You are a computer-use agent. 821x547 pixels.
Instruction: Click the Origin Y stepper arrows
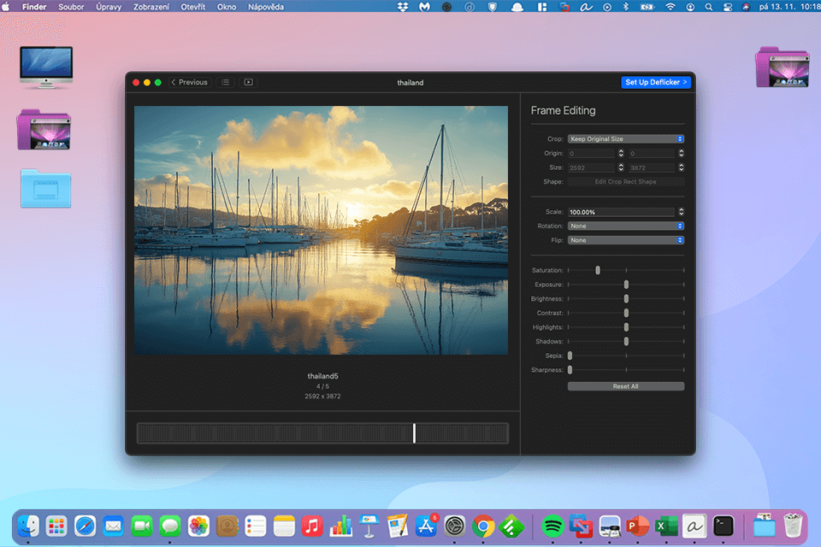point(682,153)
